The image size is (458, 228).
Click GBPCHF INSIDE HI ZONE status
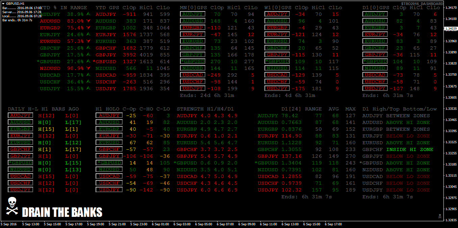(x=398, y=149)
